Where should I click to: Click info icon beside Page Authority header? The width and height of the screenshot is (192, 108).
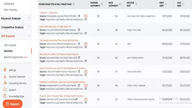click(120, 4)
